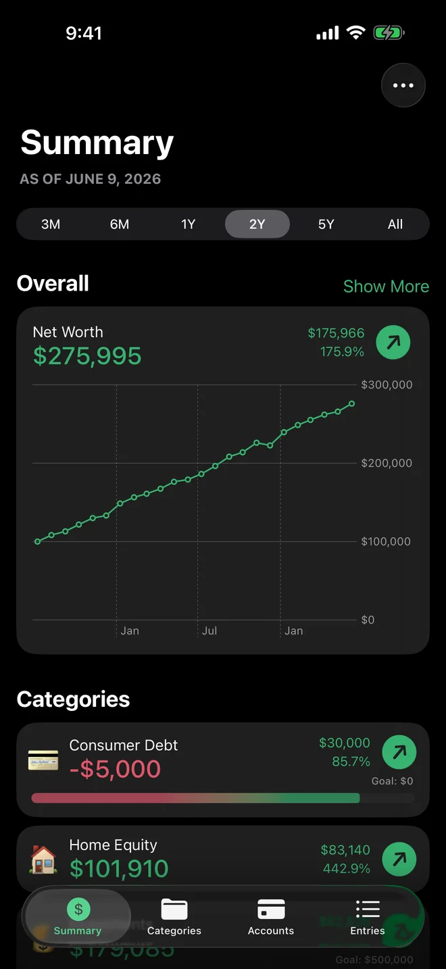This screenshot has height=969, width=446.
Task: Tap the Net Worth green arrow icon
Action: (393, 342)
